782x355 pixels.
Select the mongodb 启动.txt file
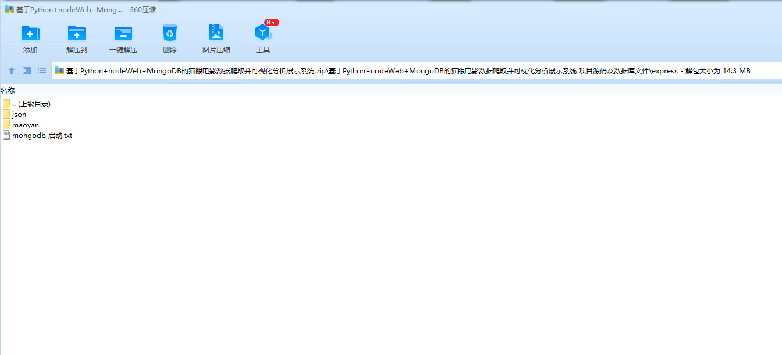coord(37,135)
